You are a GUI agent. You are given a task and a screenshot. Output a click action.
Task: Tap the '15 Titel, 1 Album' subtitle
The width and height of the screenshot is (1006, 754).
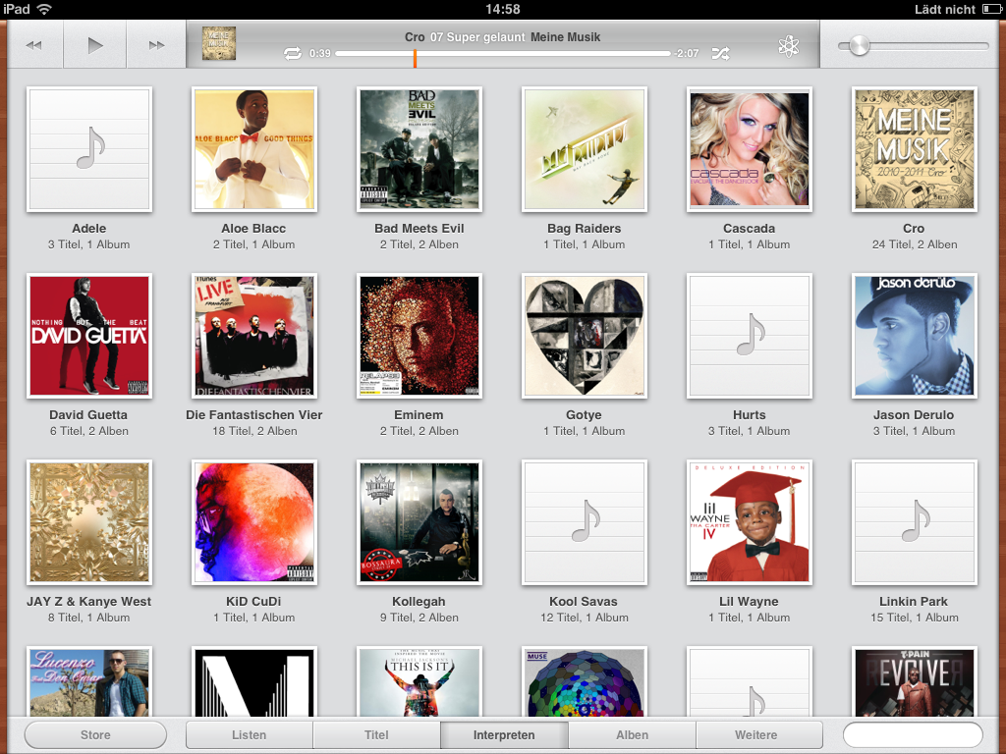click(x=915, y=618)
